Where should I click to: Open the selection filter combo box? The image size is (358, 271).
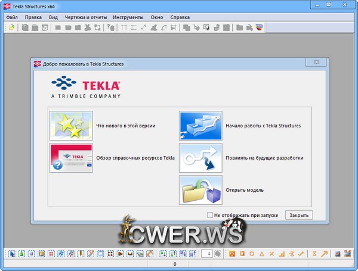pos(207,254)
